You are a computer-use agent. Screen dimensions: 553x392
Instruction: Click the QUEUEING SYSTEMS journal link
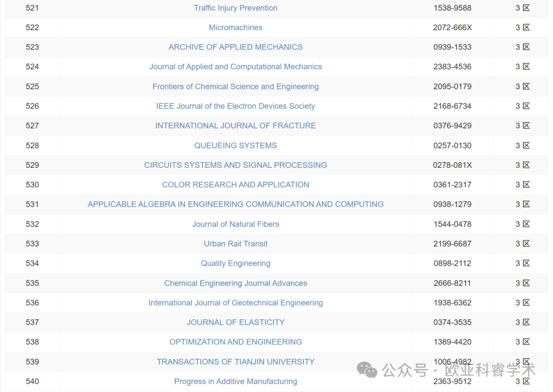pyautogui.click(x=236, y=145)
